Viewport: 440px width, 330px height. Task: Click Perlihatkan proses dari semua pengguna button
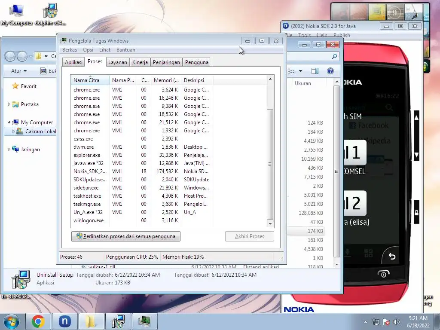pos(126,236)
